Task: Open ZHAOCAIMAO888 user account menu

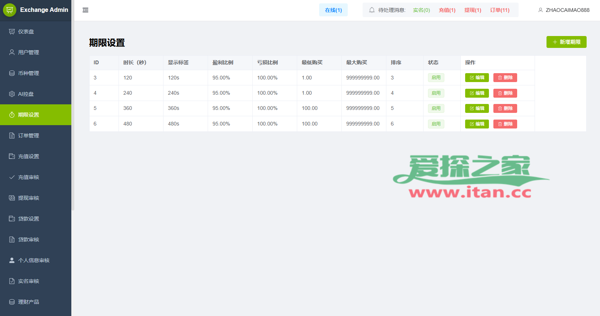Action: tap(567, 10)
